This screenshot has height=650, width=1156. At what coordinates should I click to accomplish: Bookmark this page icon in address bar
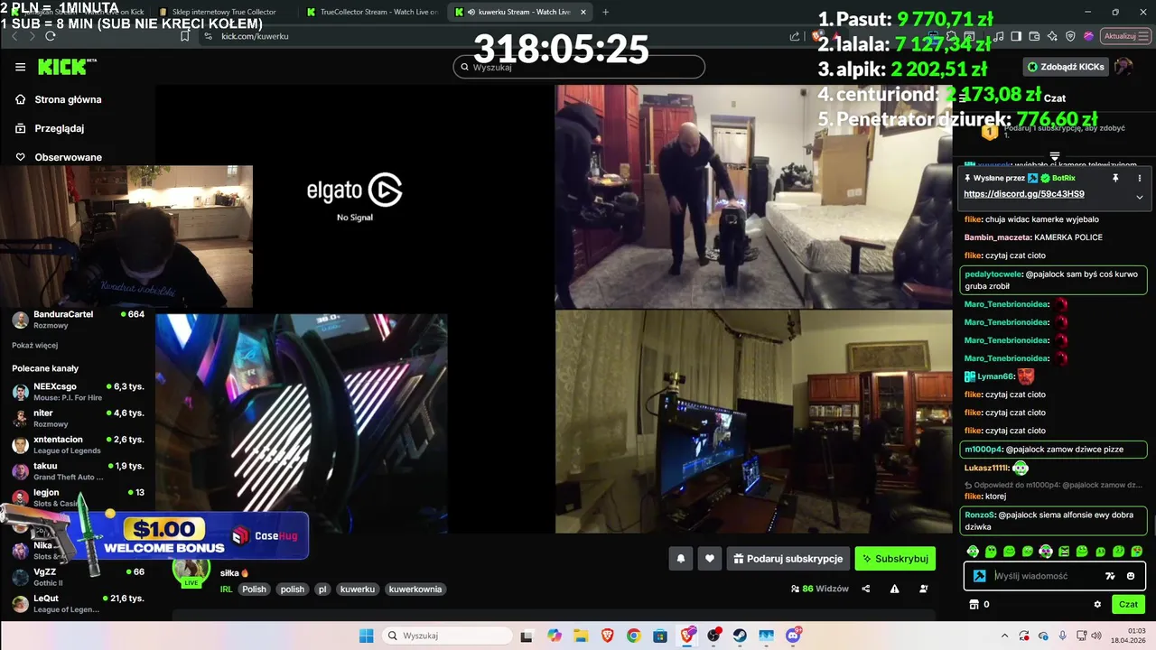184,36
